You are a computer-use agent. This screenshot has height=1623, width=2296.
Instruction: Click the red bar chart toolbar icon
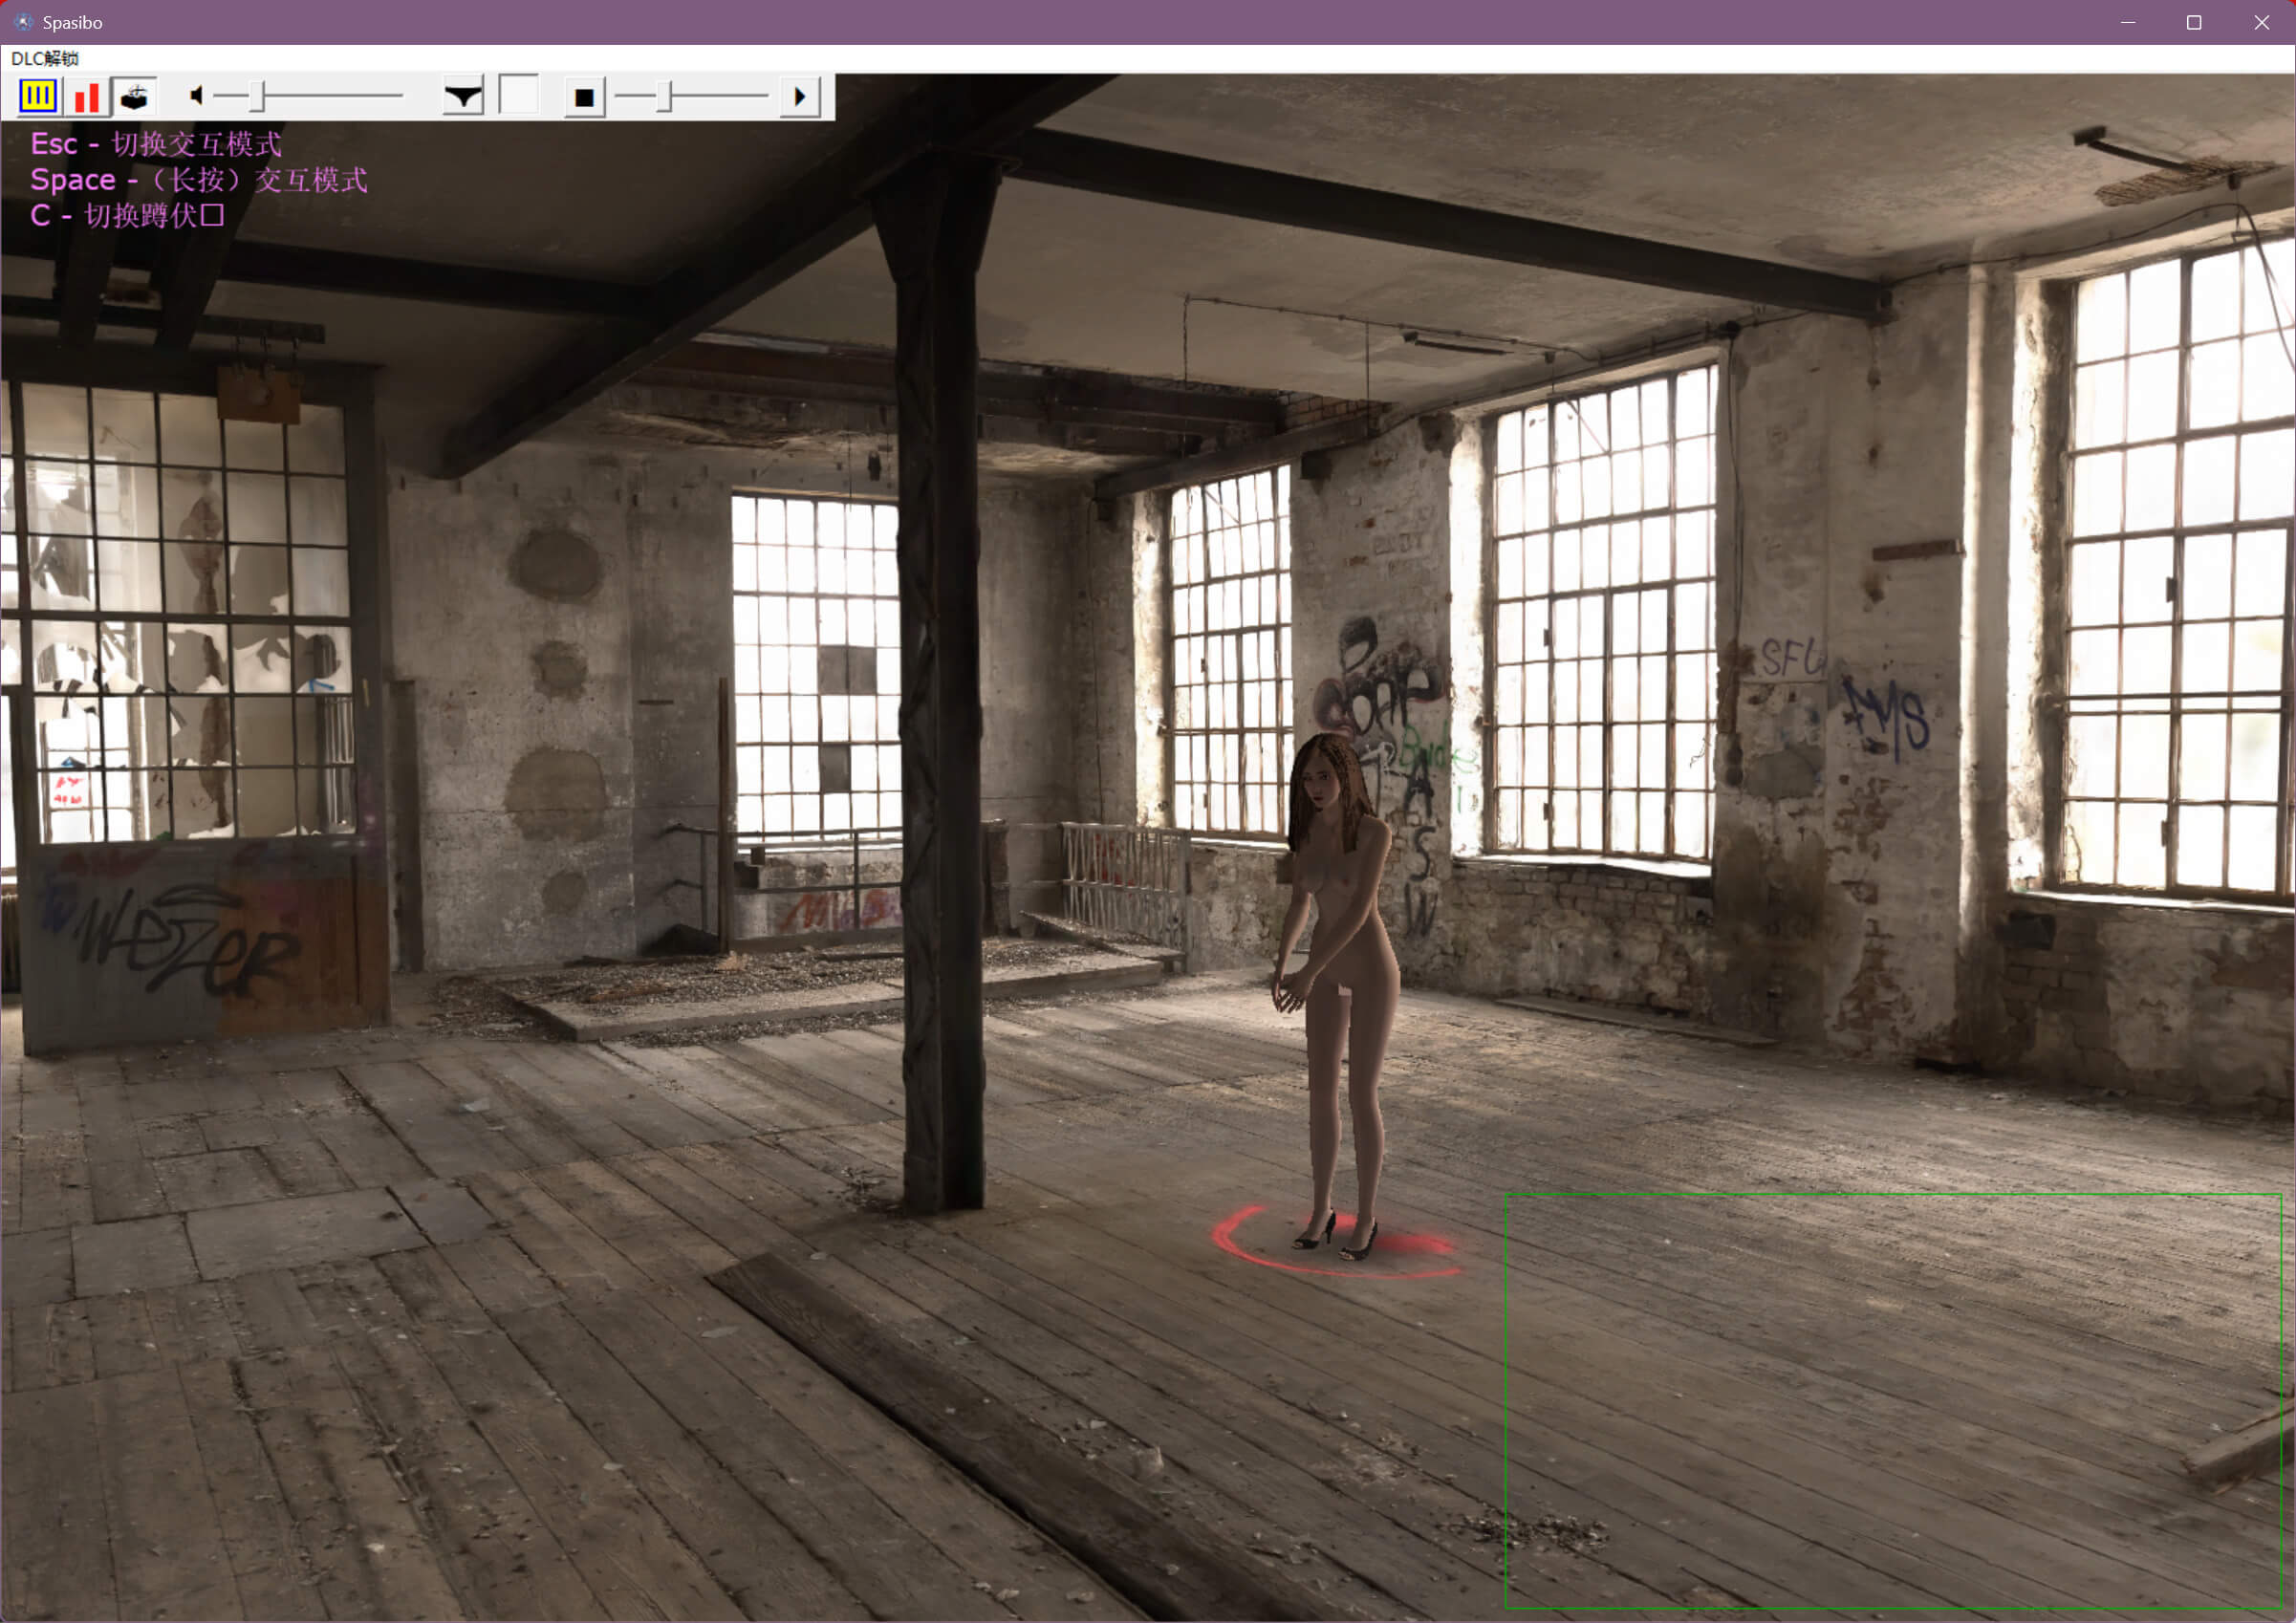(87, 97)
